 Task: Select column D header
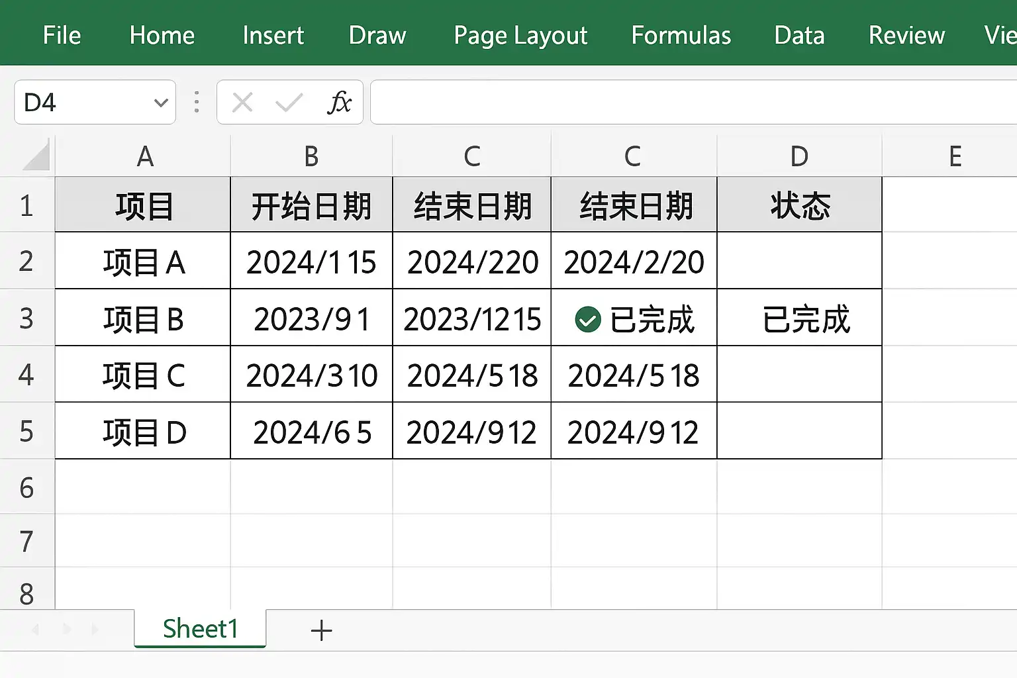[799, 156]
